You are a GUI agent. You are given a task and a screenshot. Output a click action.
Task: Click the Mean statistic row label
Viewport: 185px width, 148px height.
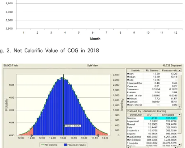click(130, 74)
